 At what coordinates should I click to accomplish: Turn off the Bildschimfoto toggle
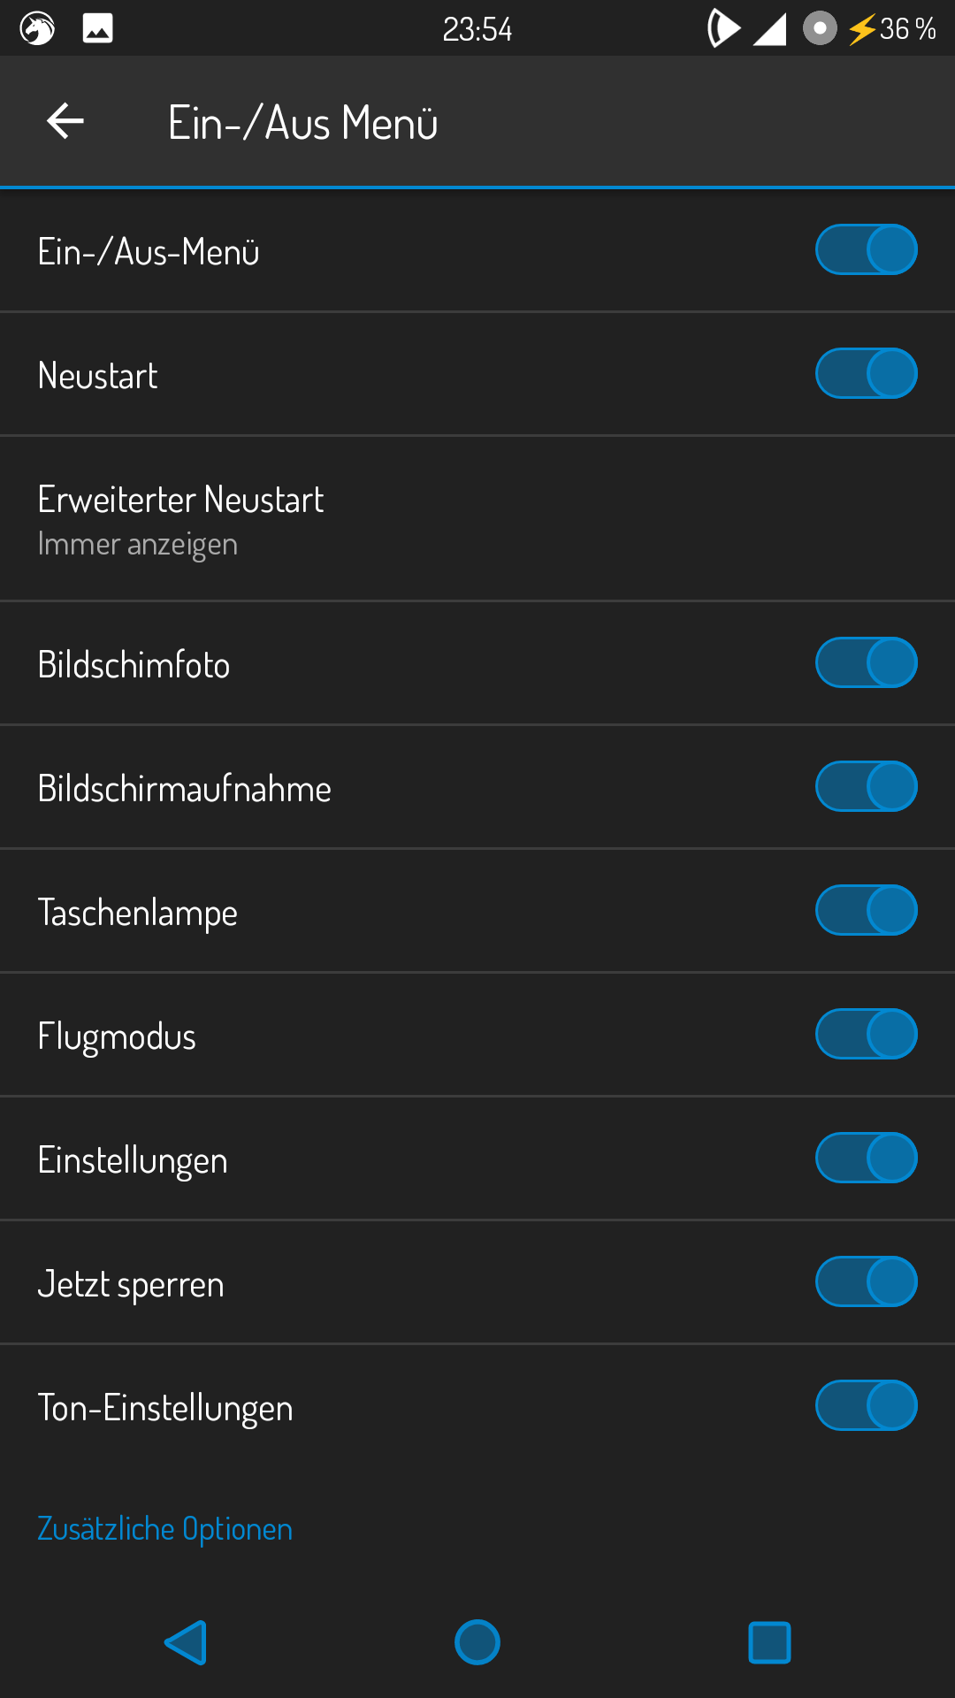[x=866, y=663]
